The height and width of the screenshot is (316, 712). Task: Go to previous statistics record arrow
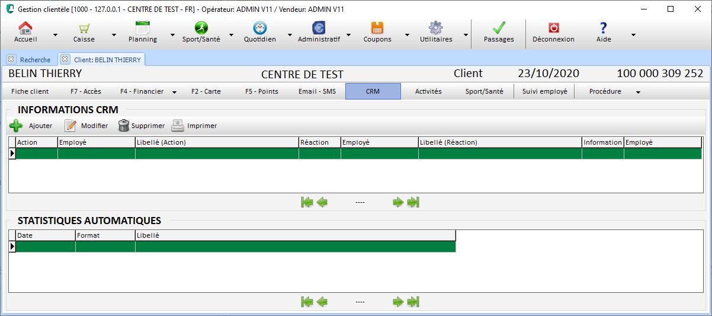point(322,302)
